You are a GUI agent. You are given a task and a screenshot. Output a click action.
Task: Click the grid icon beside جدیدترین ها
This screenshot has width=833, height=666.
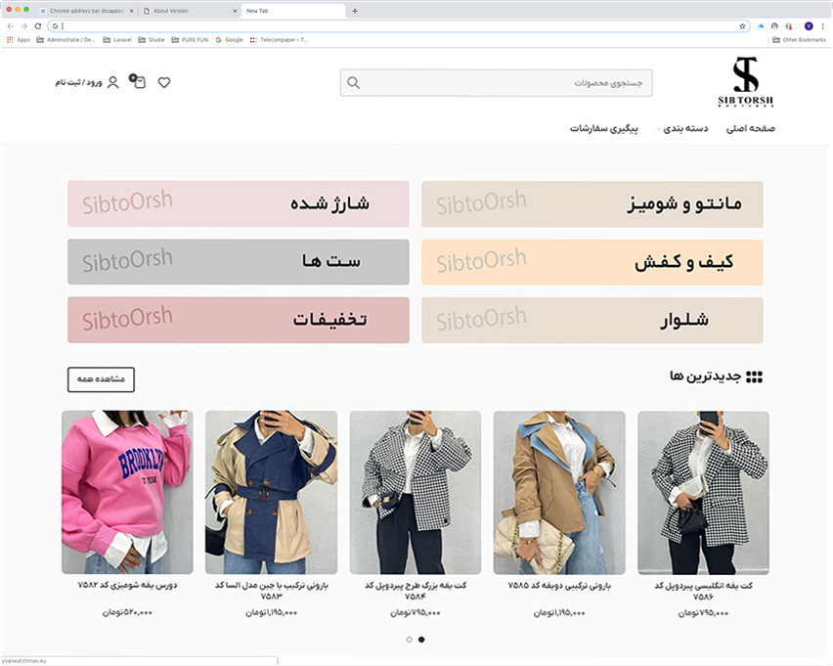pyautogui.click(x=754, y=377)
